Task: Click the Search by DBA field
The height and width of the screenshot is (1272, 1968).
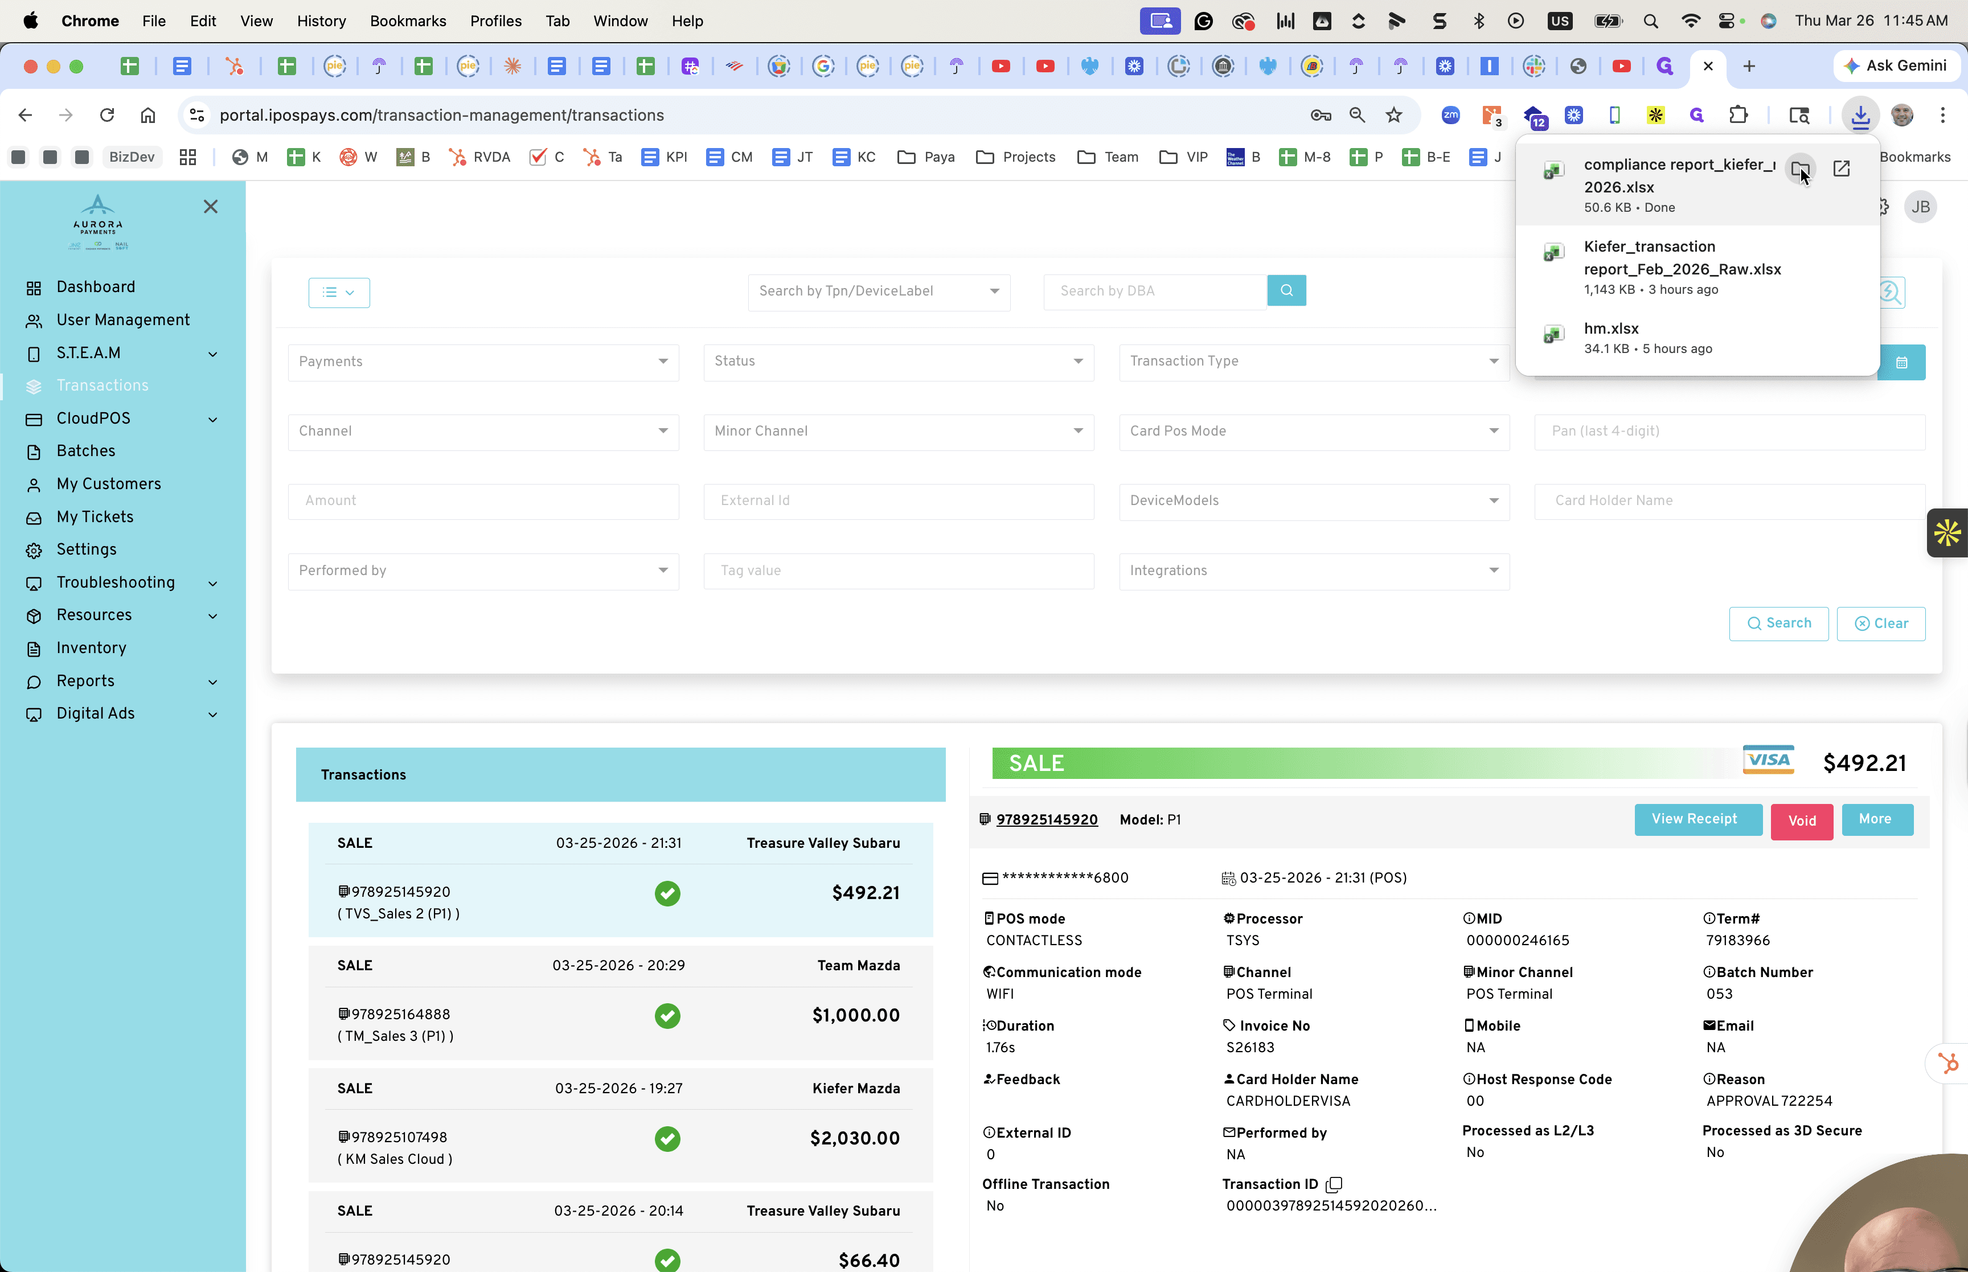Action: 1155,292
